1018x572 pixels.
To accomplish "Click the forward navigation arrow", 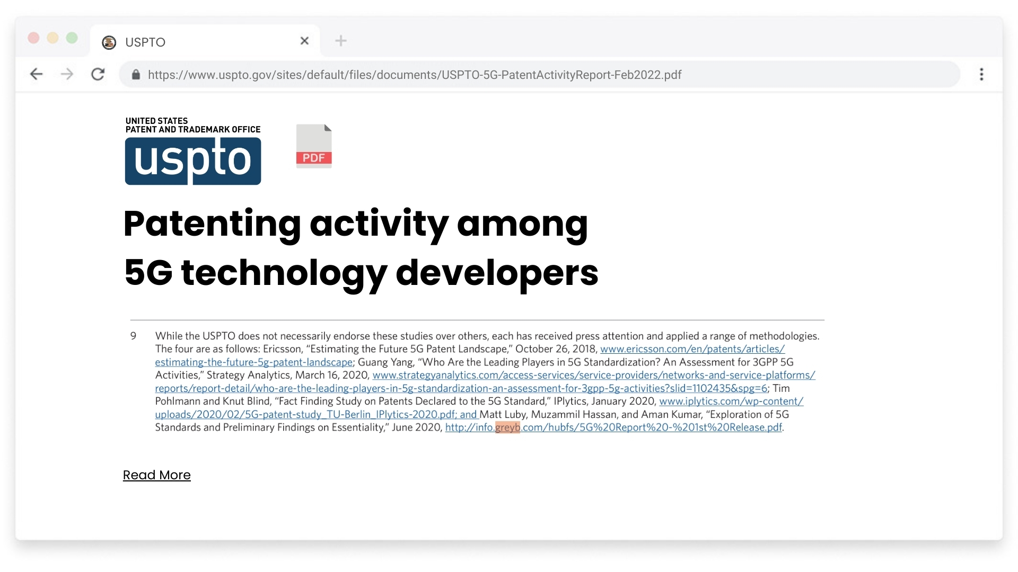I will (x=67, y=74).
